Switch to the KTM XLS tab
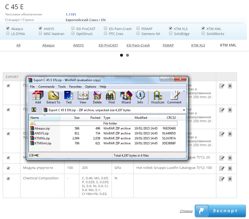This screenshot has width=249, height=219. [x=198, y=45]
